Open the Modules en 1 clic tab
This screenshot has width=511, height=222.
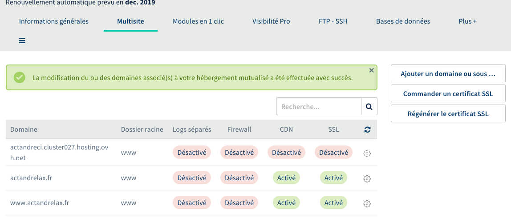tap(198, 21)
